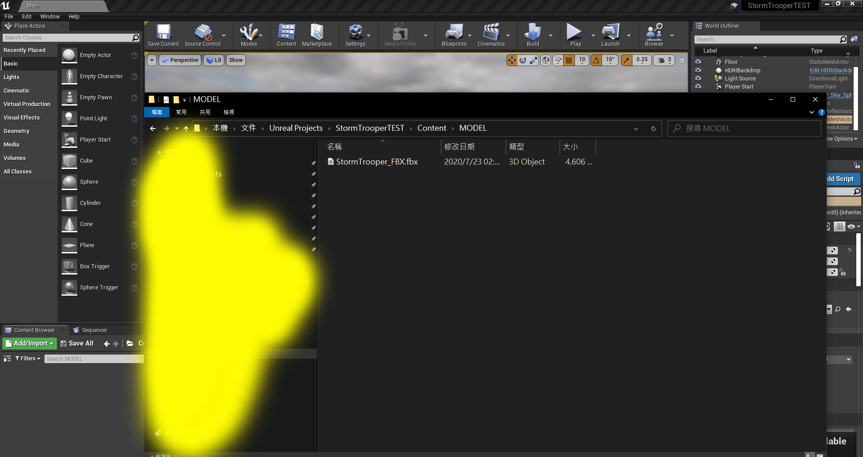Viewport: 863px width, 457px height.
Task: Click Explorer's up-one-level arrow
Action: coord(186,129)
